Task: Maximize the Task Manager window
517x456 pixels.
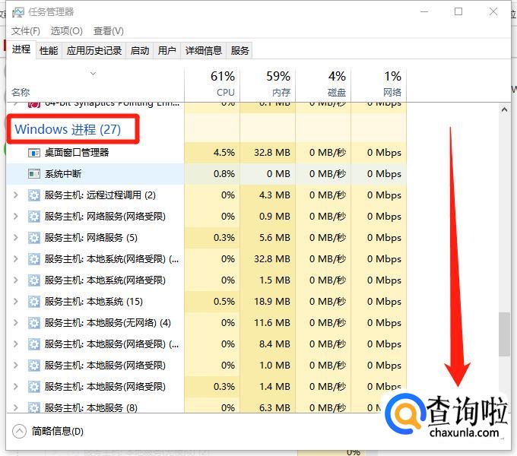Action: (458, 12)
